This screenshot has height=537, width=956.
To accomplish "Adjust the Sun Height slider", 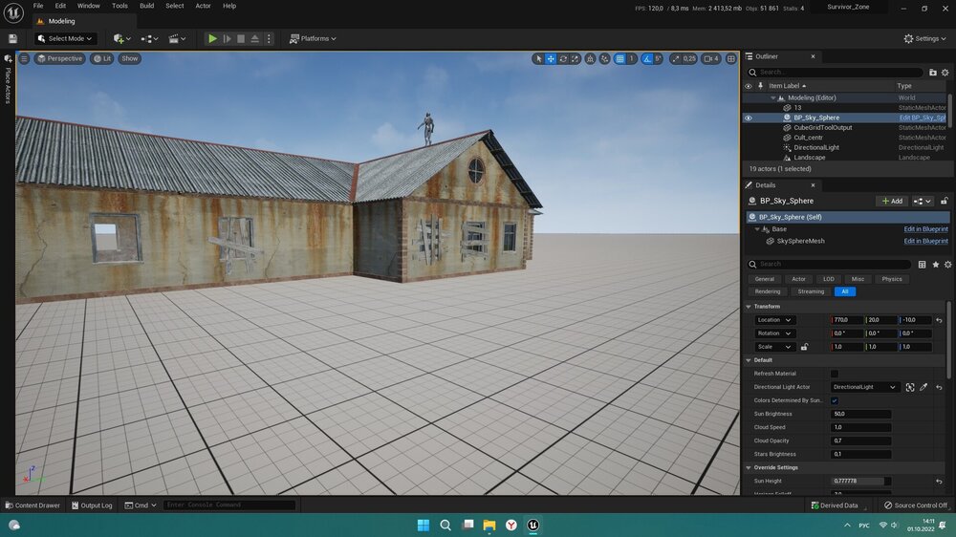I will click(859, 481).
